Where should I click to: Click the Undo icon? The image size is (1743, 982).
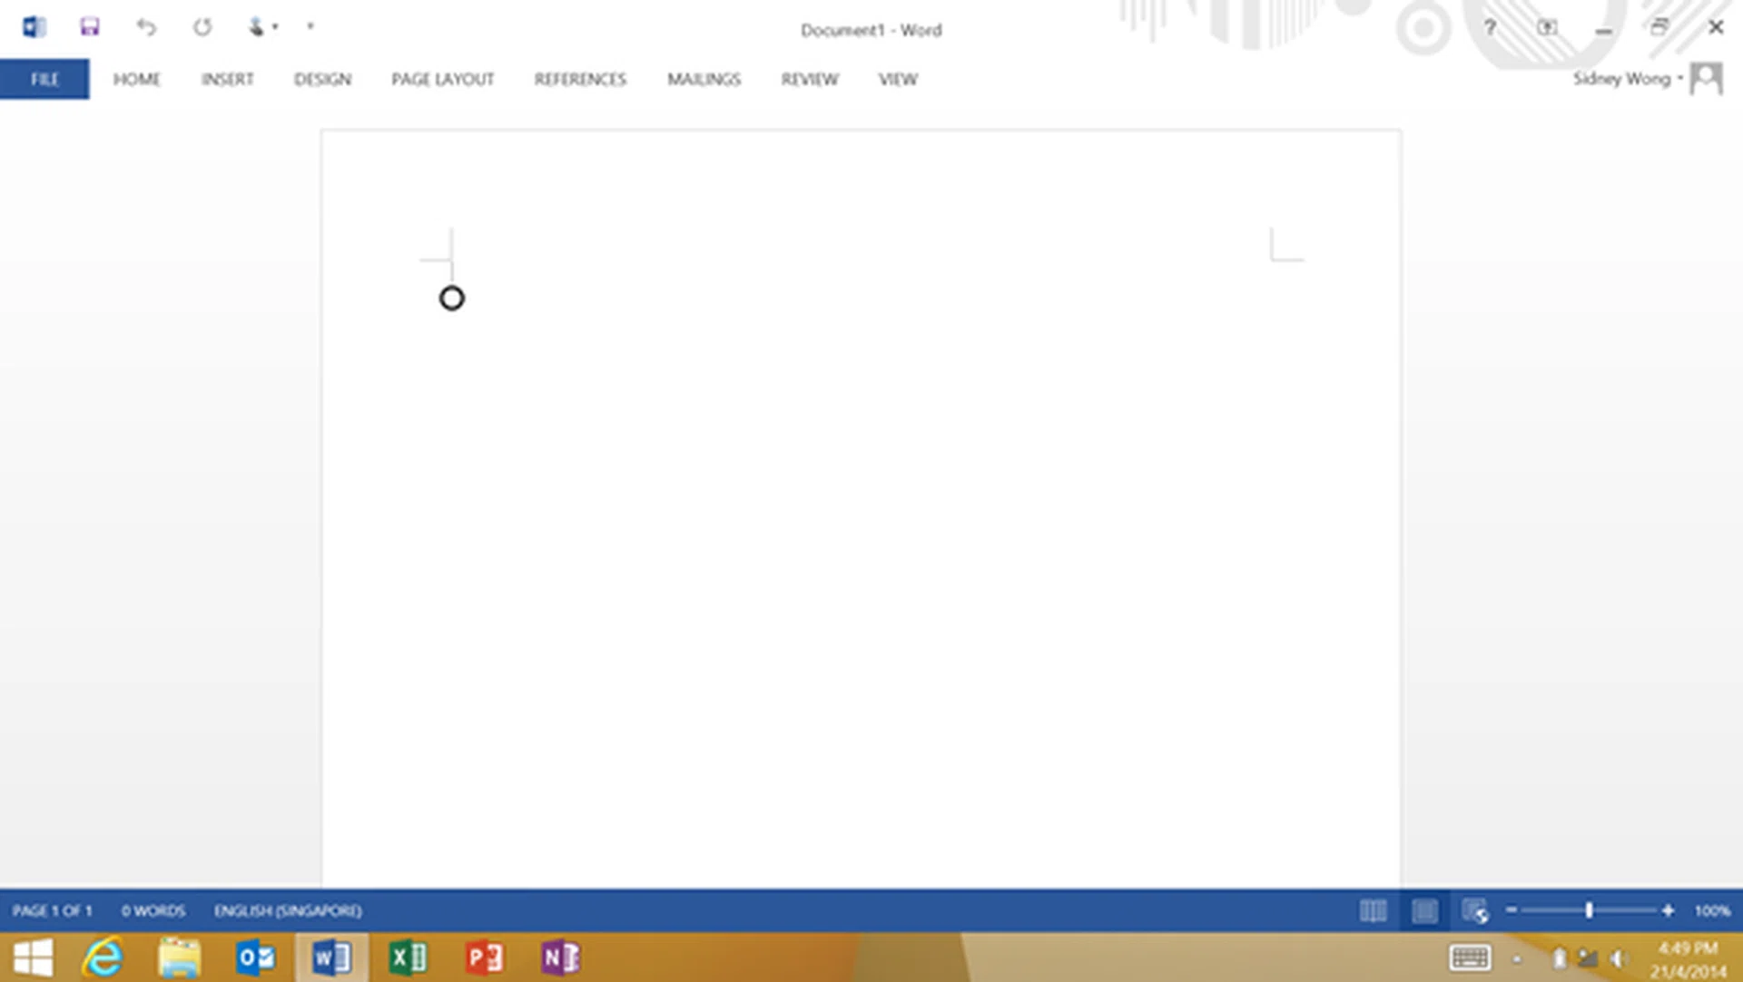tap(146, 26)
